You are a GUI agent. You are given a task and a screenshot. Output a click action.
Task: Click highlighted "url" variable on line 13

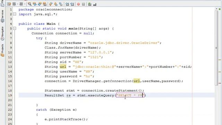tap(63, 67)
